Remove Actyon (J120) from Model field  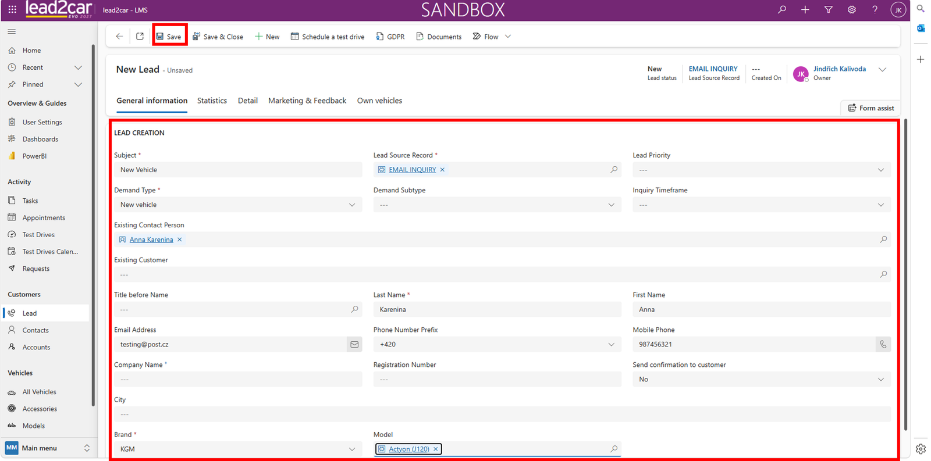coord(435,449)
